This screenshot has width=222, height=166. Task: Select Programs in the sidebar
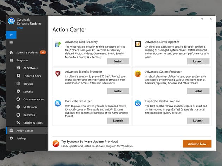(x=27, y=60)
